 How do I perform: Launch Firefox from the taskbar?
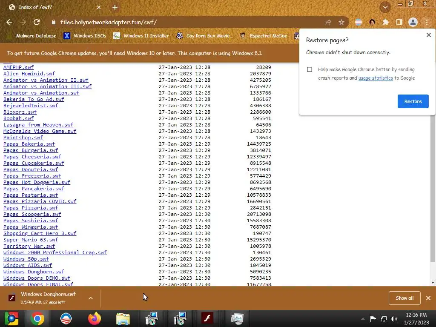point(95,318)
